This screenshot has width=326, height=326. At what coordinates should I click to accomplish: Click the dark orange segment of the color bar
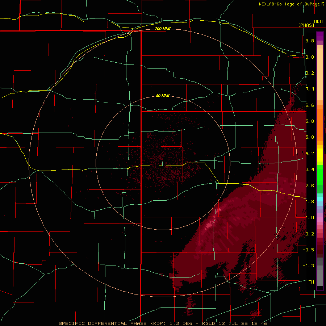coord(320,125)
